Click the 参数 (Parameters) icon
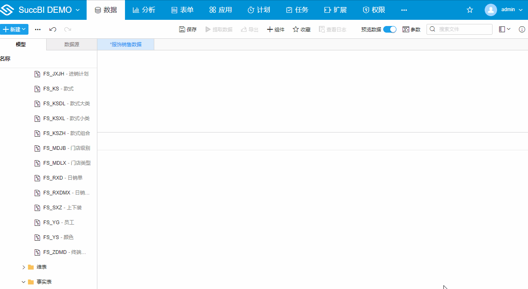The image size is (528, 289). (x=405, y=29)
